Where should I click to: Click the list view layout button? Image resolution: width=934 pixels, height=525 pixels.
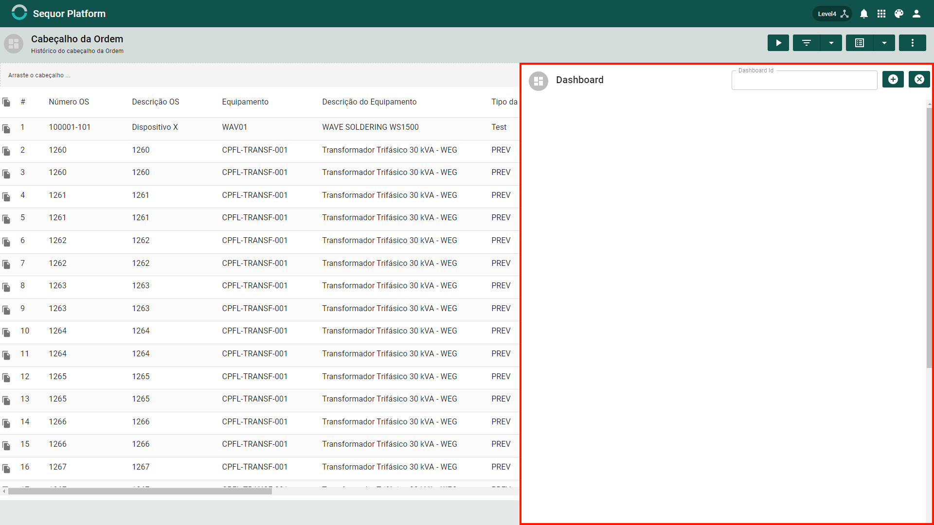860,43
